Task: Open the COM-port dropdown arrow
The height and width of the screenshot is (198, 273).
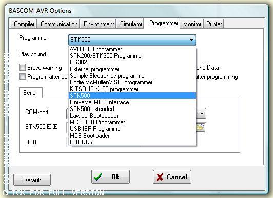Action: [x=202, y=114]
